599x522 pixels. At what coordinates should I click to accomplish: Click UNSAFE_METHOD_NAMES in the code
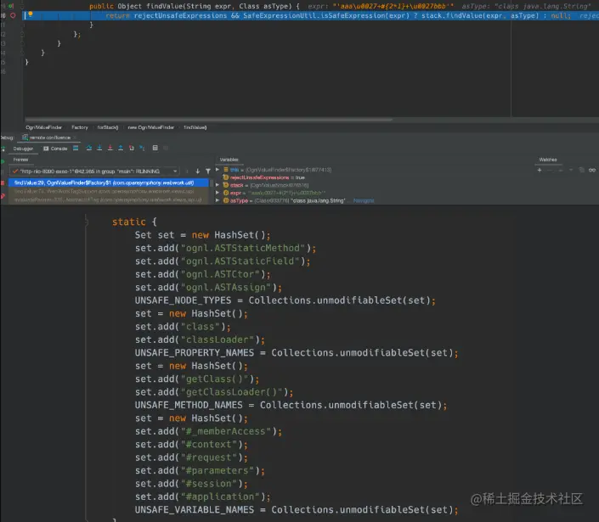click(x=189, y=405)
